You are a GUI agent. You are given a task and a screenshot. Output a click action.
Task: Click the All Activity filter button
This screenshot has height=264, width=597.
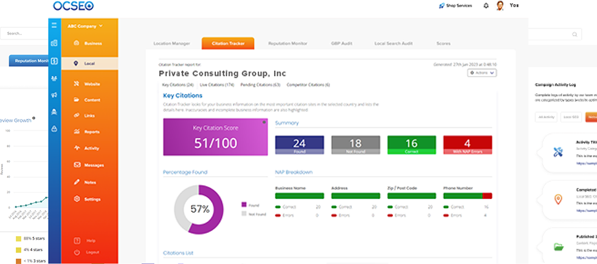(546, 117)
